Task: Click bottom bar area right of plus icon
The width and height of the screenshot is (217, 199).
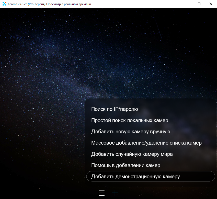Action: point(166,193)
